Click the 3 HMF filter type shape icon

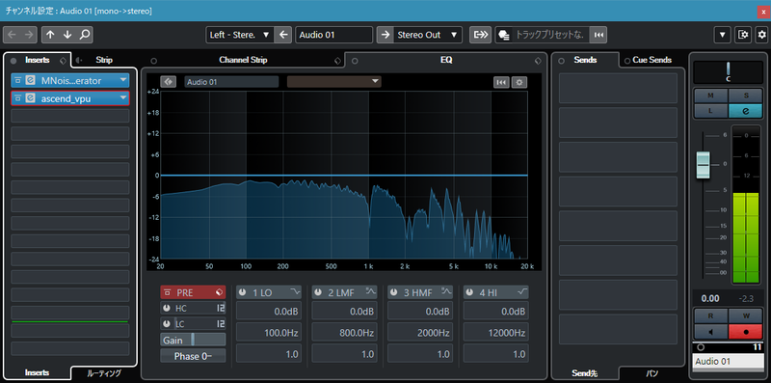point(447,292)
